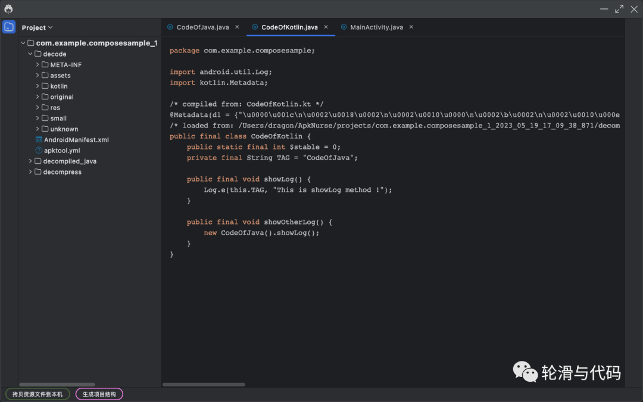Click the smali folder icon

(x=45, y=119)
